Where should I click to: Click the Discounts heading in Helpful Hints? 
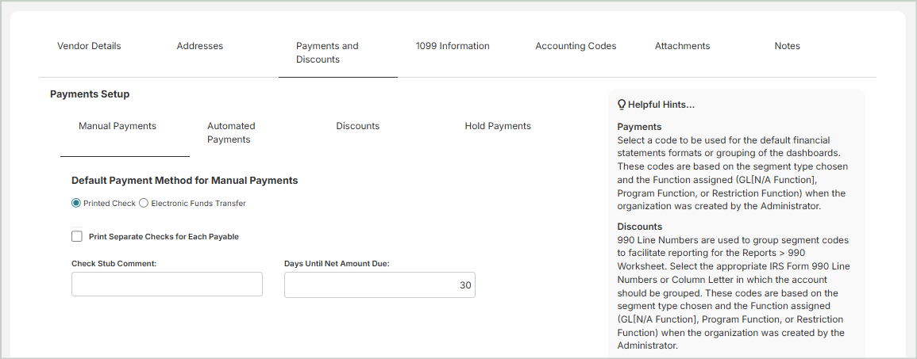click(x=639, y=227)
